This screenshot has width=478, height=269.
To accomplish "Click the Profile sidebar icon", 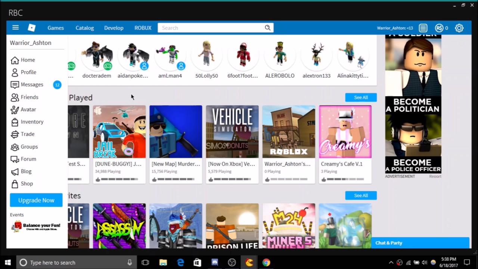I will click(x=15, y=72).
